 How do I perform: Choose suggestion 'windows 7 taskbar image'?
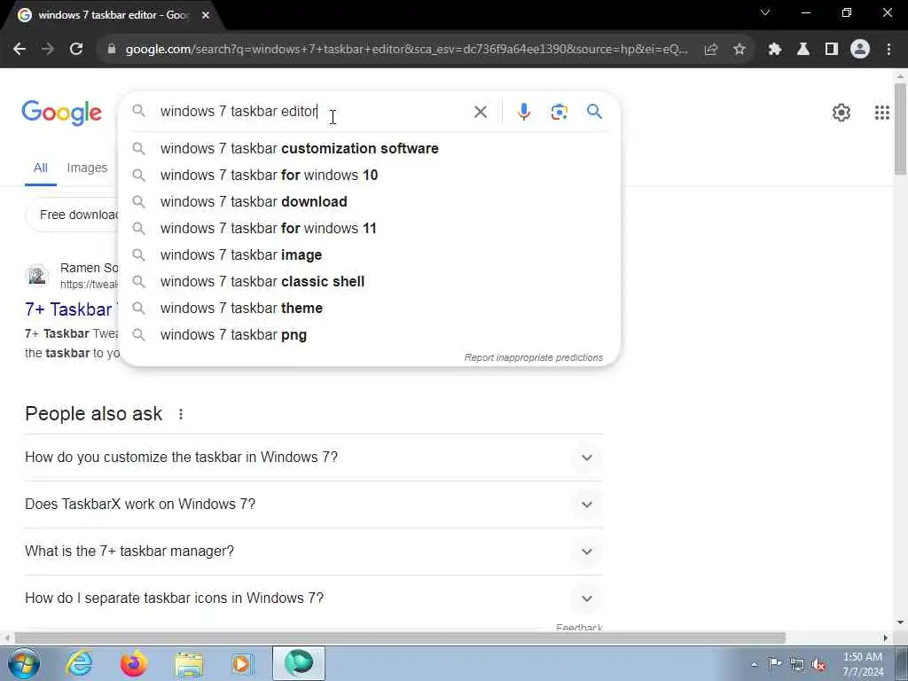[x=369, y=255]
